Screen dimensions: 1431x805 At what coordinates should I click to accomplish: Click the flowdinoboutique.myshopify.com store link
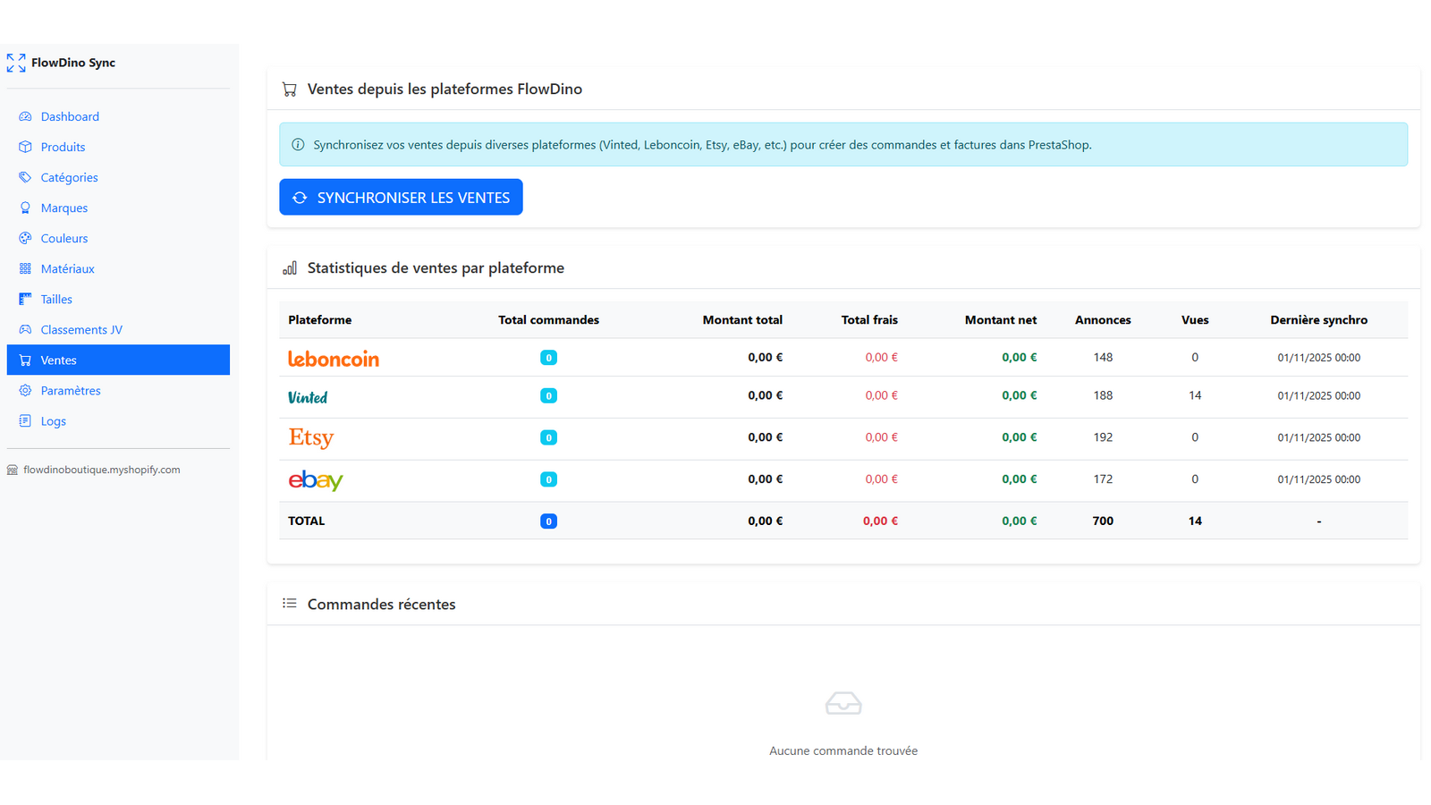point(101,470)
